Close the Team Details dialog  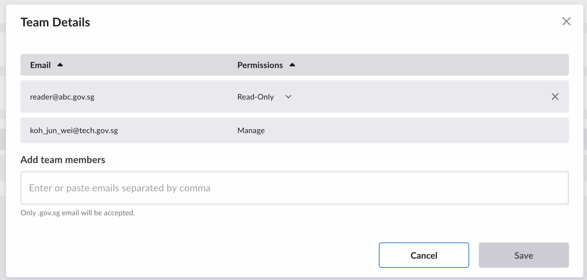coord(566,21)
